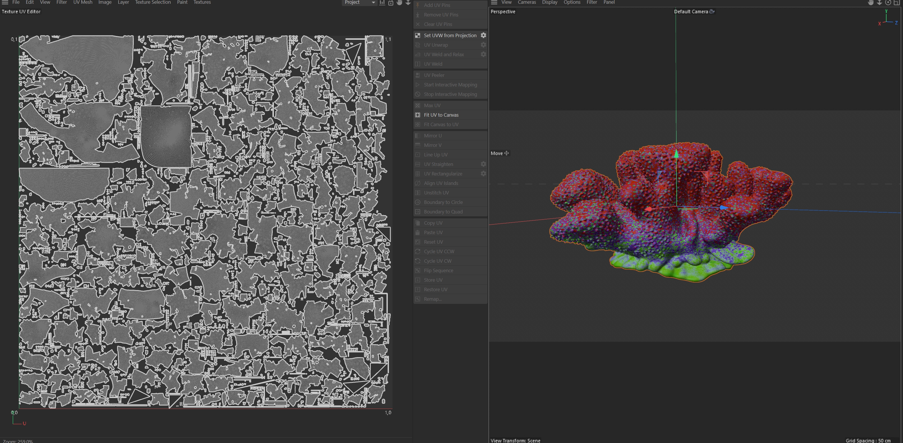The image size is (903, 443).
Task: Click the histogram icon in UV editor toolbar
Action: coord(382,3)
